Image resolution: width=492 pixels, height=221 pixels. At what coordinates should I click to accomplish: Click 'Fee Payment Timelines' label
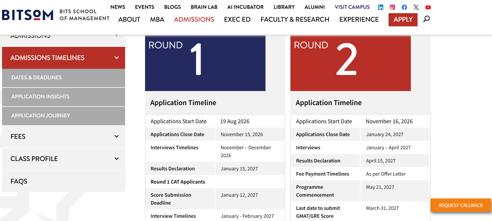322,174
